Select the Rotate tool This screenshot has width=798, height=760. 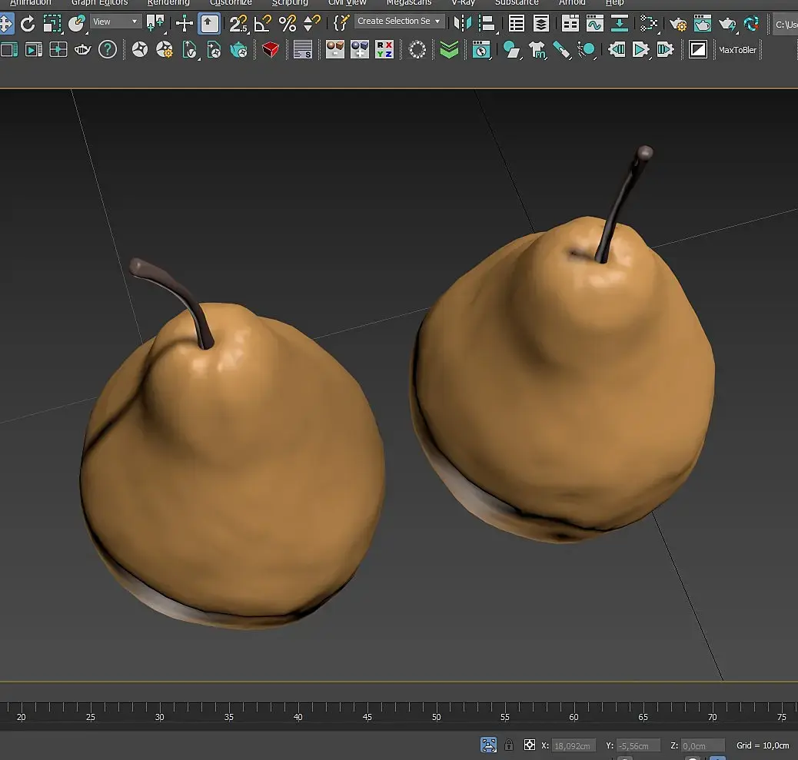tap(28, 24)
